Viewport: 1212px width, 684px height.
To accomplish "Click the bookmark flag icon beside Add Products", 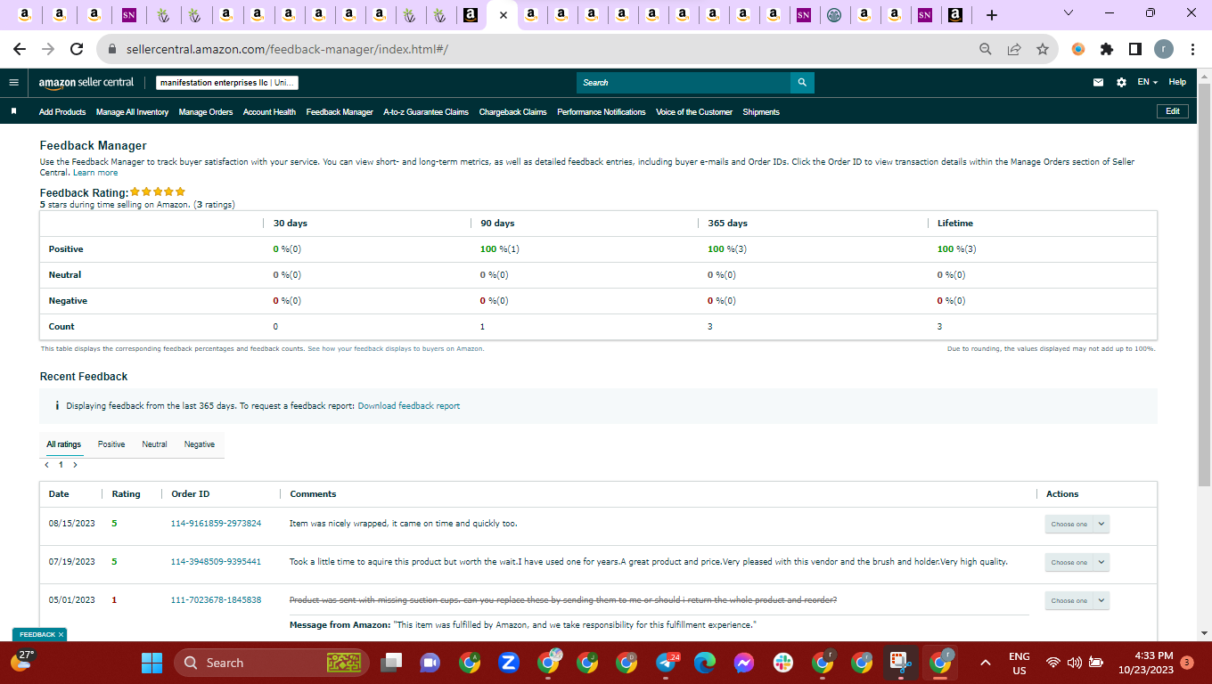I will pos(14,111).
